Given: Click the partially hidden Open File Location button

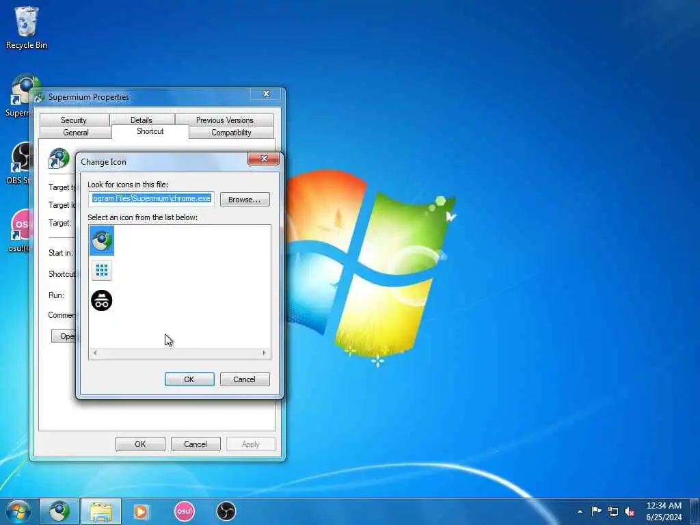Looking at the screenshot, I should (x=64, y=336).
